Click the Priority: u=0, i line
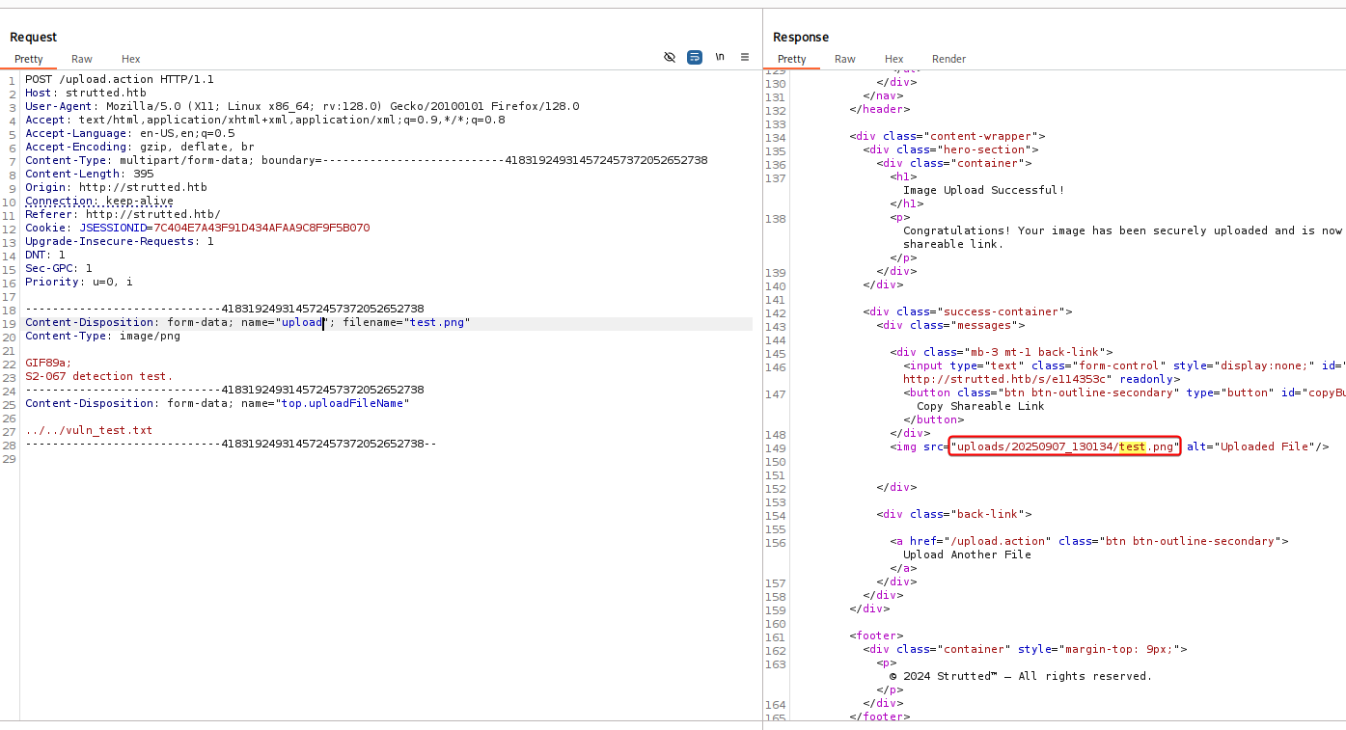Screen dimensions: 1346x730 pyautogui.click(x=79, y=282)
